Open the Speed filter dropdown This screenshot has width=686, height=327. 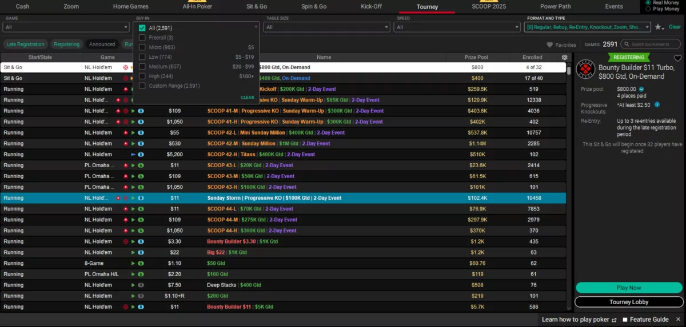[457, 27]
